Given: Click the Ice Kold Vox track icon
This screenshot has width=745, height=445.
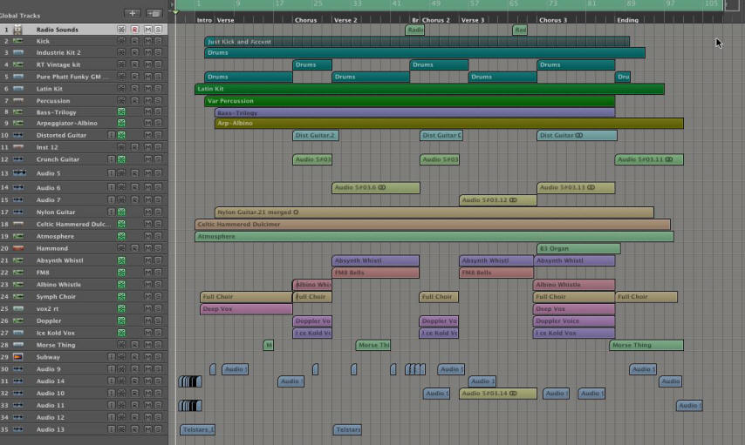Looking at the screenshot, I should (x=18, y=333).
